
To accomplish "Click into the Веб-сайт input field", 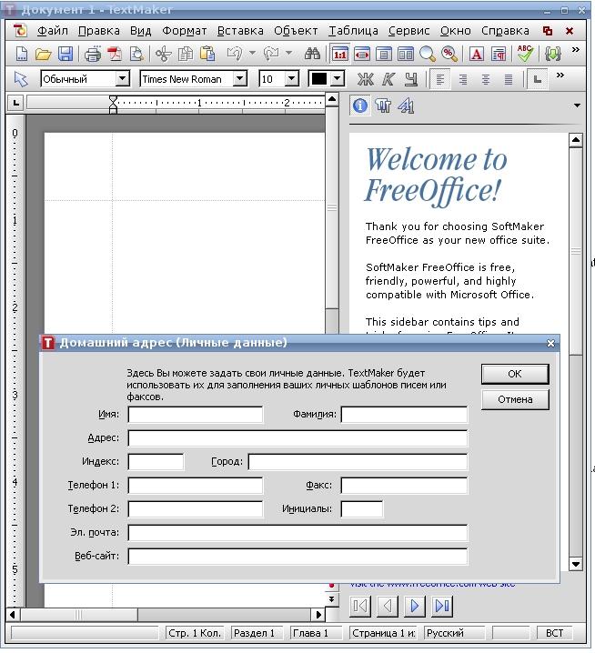I will [297, 557].
